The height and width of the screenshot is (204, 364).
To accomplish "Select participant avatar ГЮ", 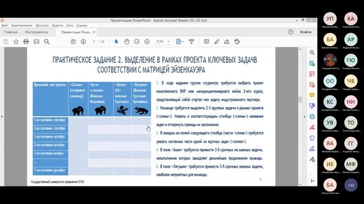I will 351,61.
